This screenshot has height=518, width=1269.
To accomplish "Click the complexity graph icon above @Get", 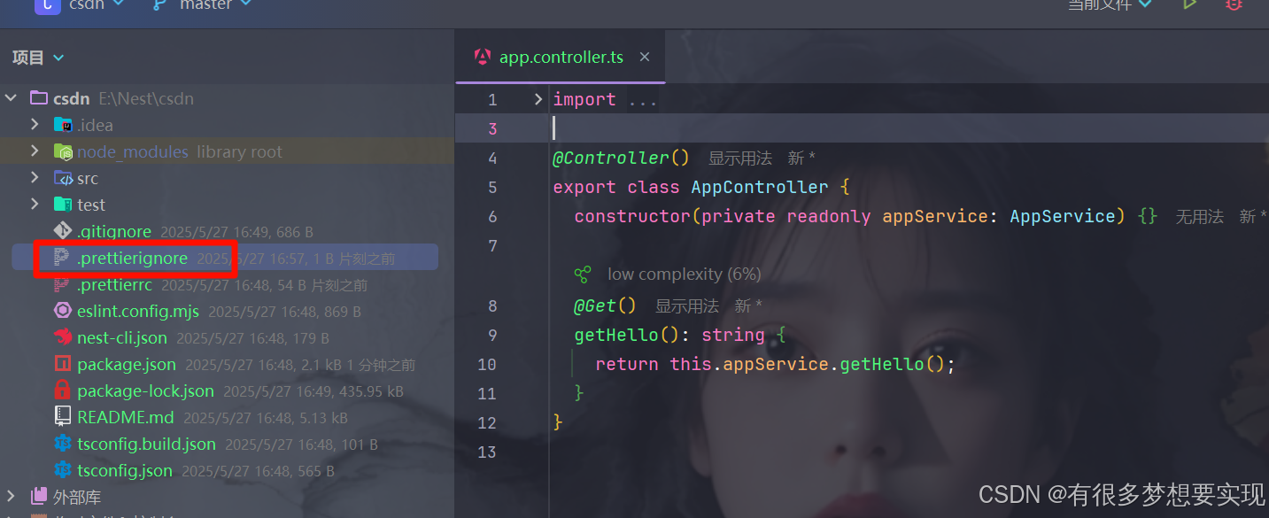I will [583, 274].
